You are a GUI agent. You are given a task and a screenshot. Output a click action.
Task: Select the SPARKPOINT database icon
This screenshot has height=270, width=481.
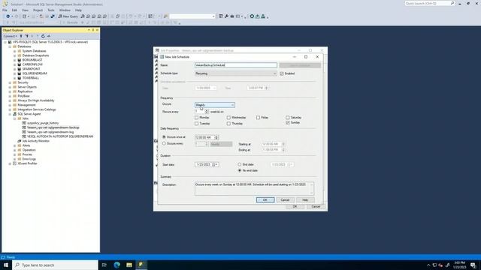click(20, 69)
